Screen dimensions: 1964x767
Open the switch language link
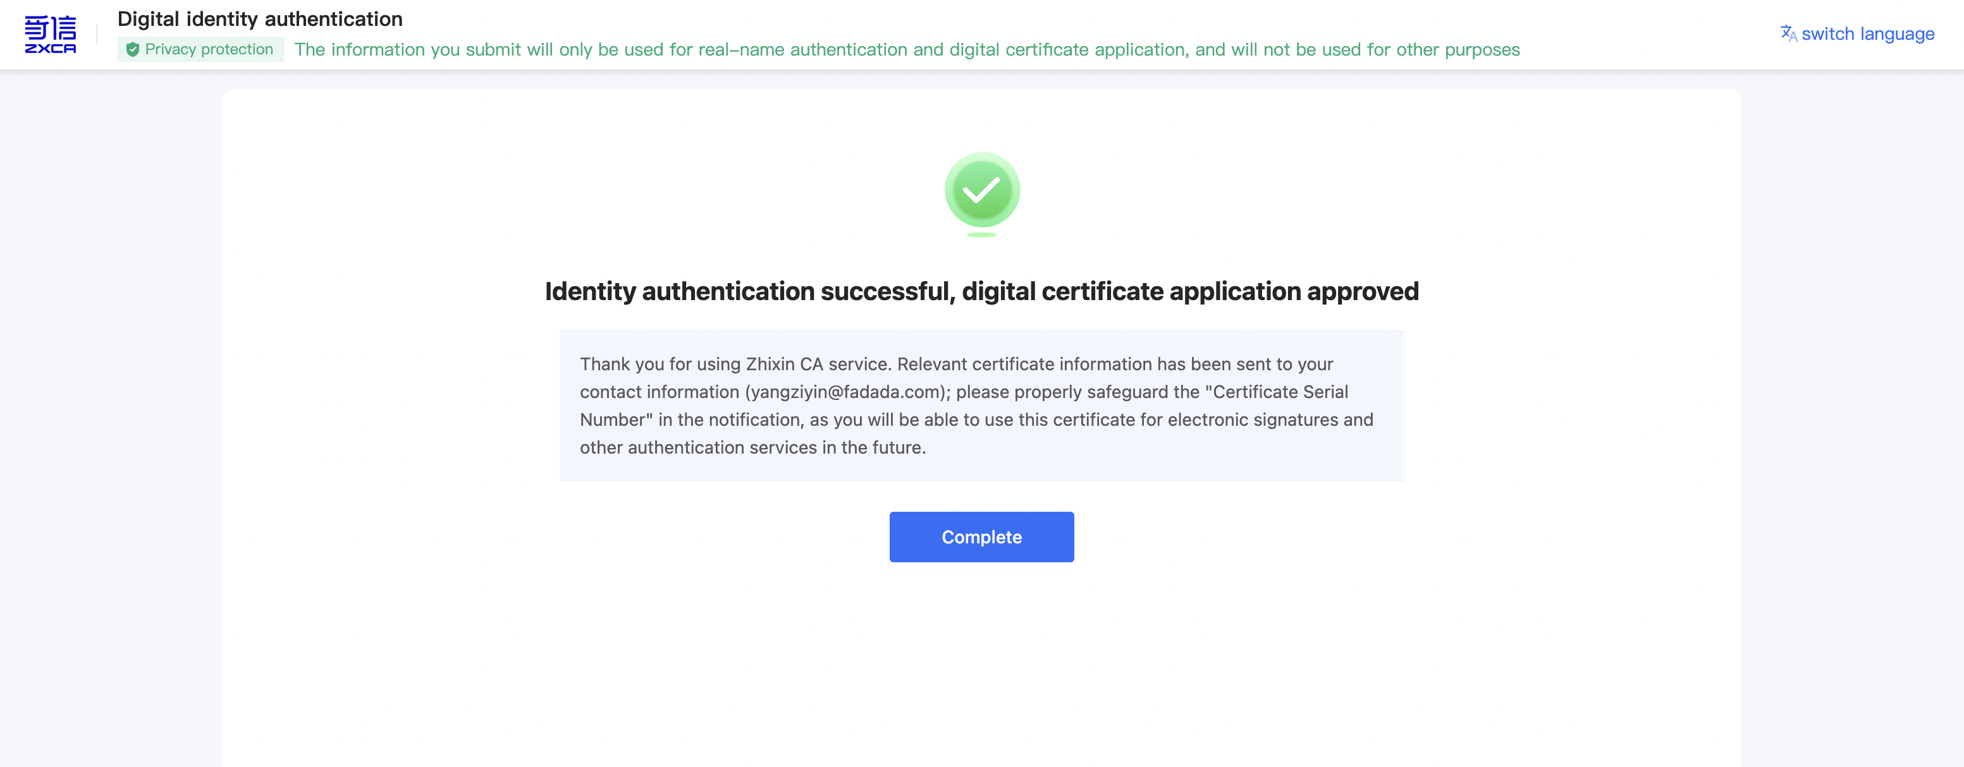coord(1867,33)
